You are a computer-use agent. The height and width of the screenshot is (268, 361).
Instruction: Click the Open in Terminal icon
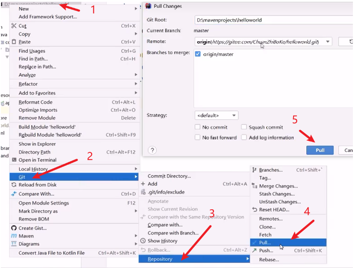(14, 160)
